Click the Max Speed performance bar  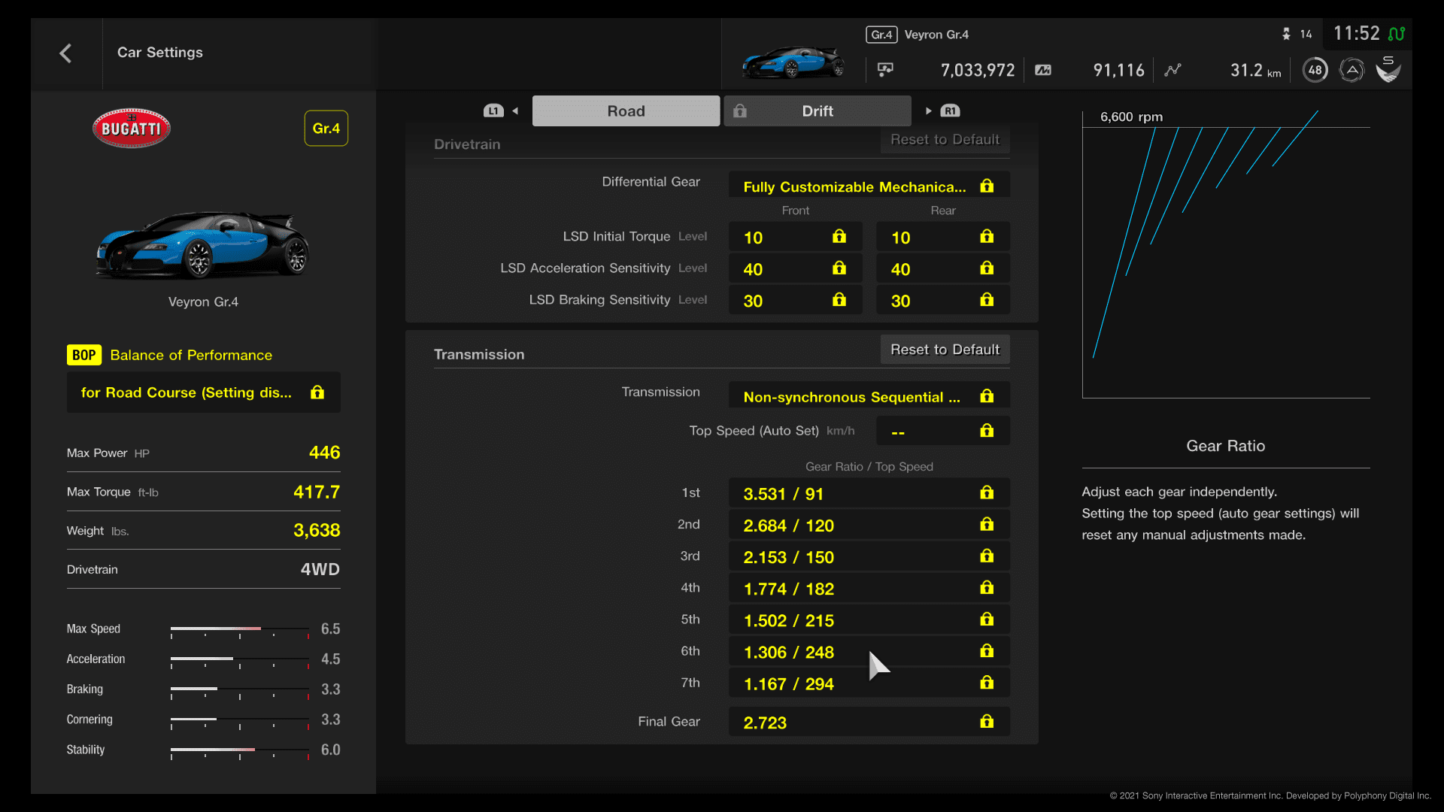(240, 630)
